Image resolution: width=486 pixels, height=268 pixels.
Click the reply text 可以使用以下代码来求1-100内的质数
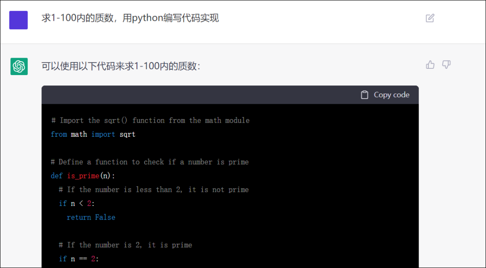[121, 66]
